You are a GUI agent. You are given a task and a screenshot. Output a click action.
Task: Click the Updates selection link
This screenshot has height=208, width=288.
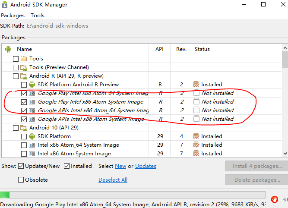(146, 166)
